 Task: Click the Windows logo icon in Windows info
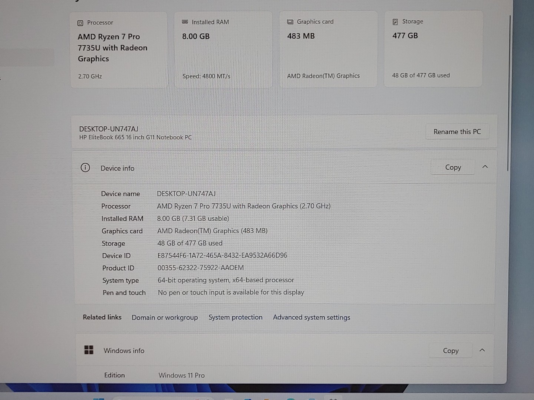coord(89,350)
